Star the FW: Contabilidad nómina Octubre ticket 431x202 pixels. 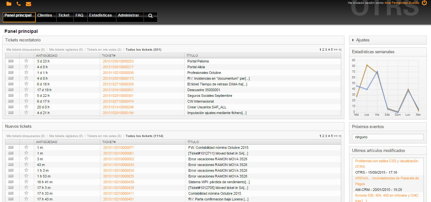27,147
